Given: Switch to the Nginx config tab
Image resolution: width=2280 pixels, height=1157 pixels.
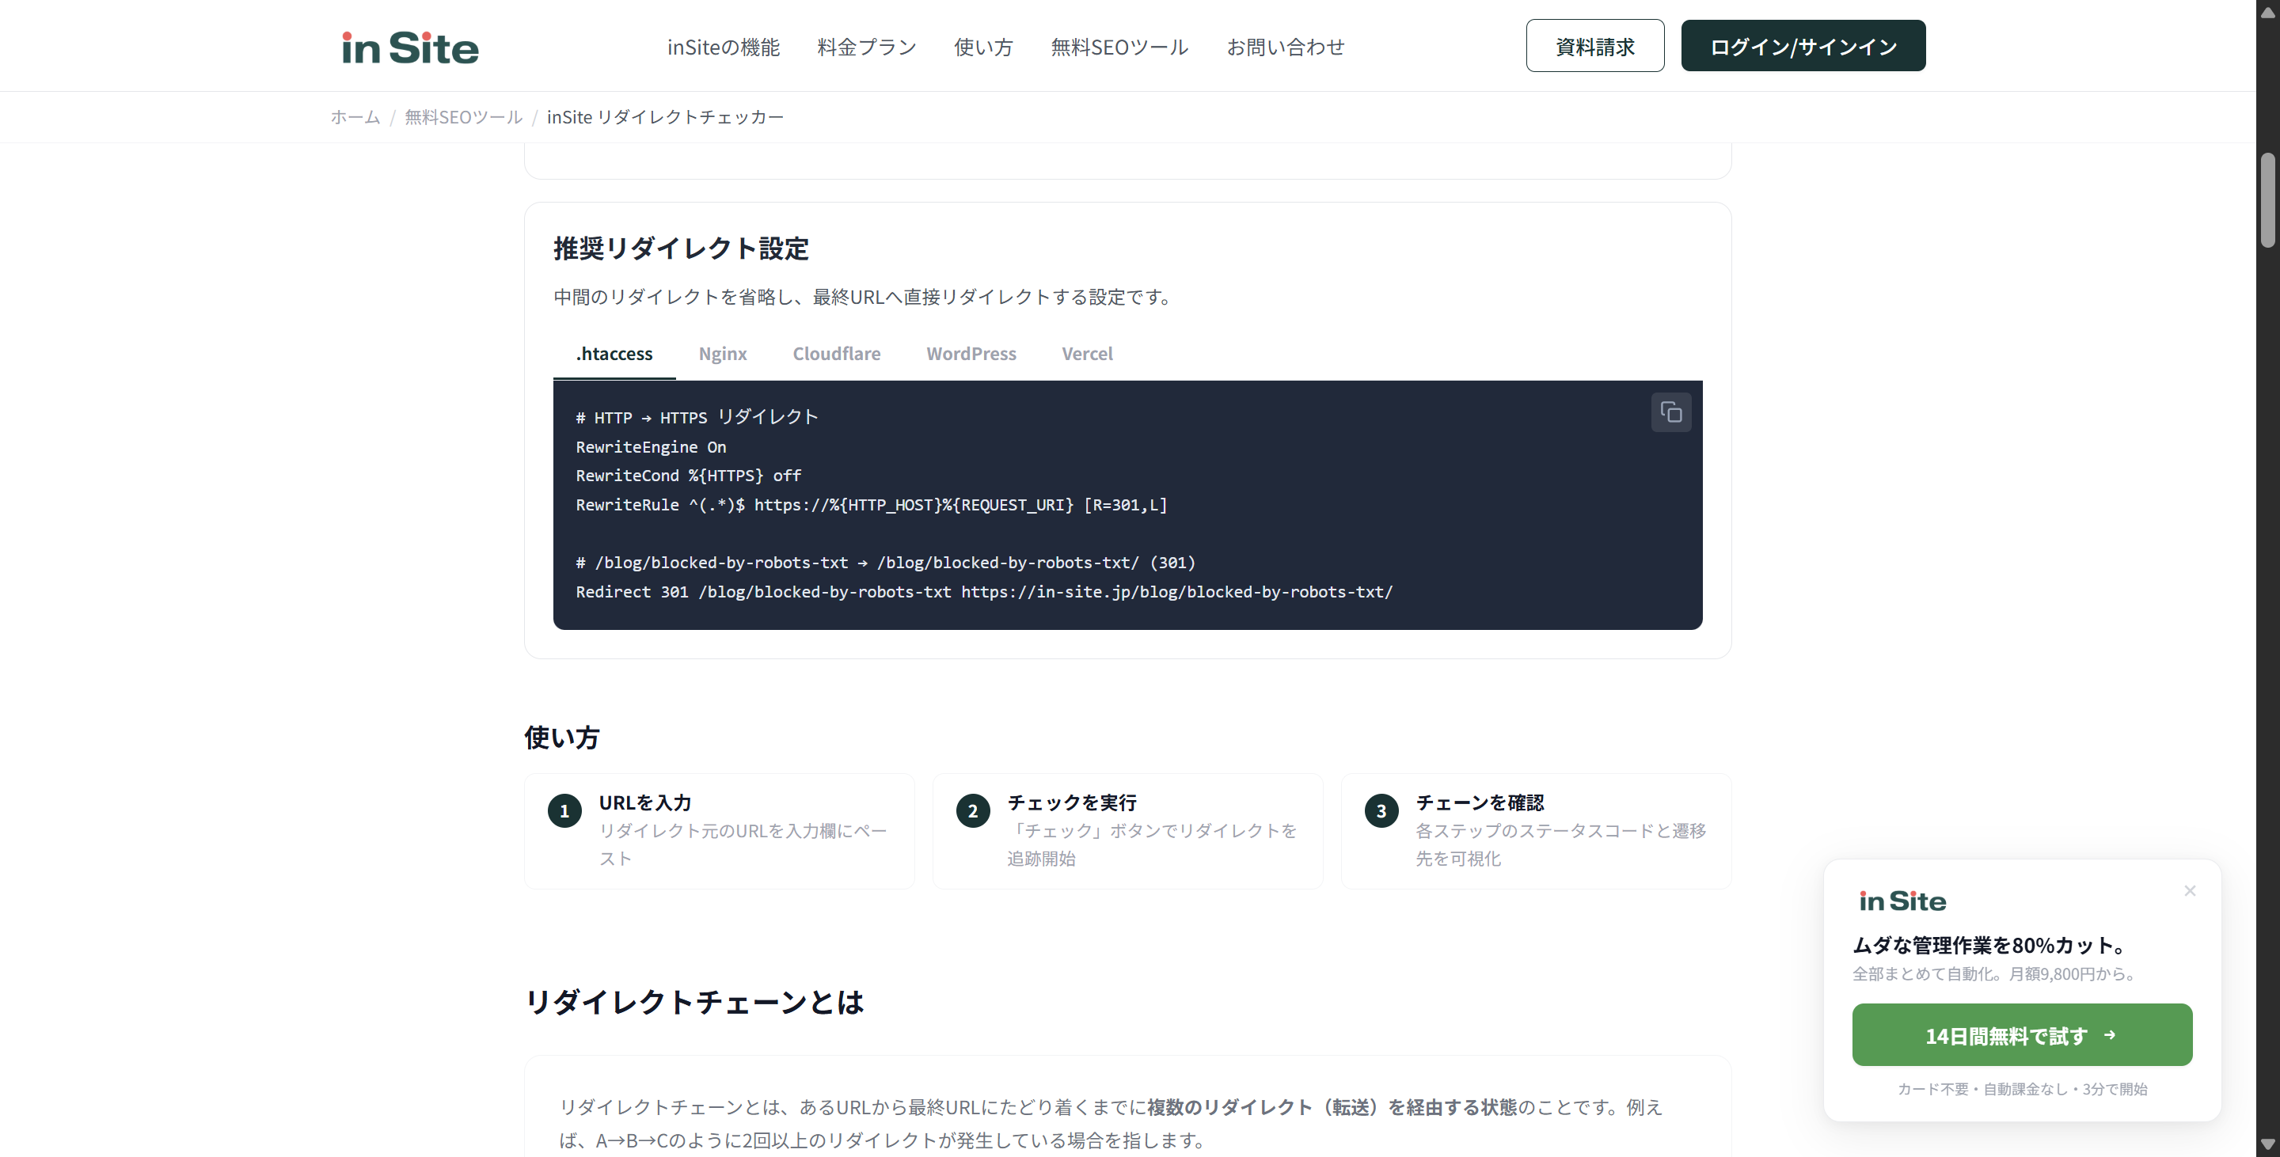Looking at the screenshot, I should (722, 354).
